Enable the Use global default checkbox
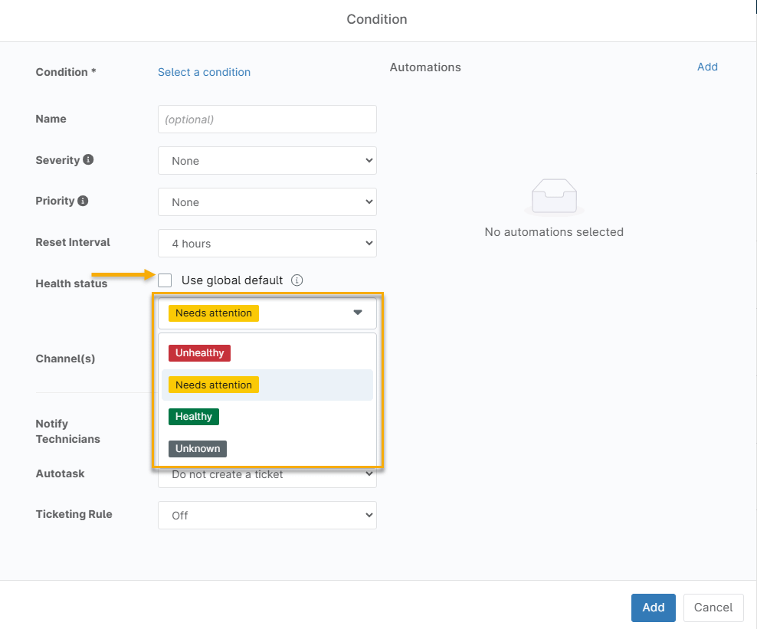Image resolution: width=757 pixels, height=629 pixels. tap(165, 280)
